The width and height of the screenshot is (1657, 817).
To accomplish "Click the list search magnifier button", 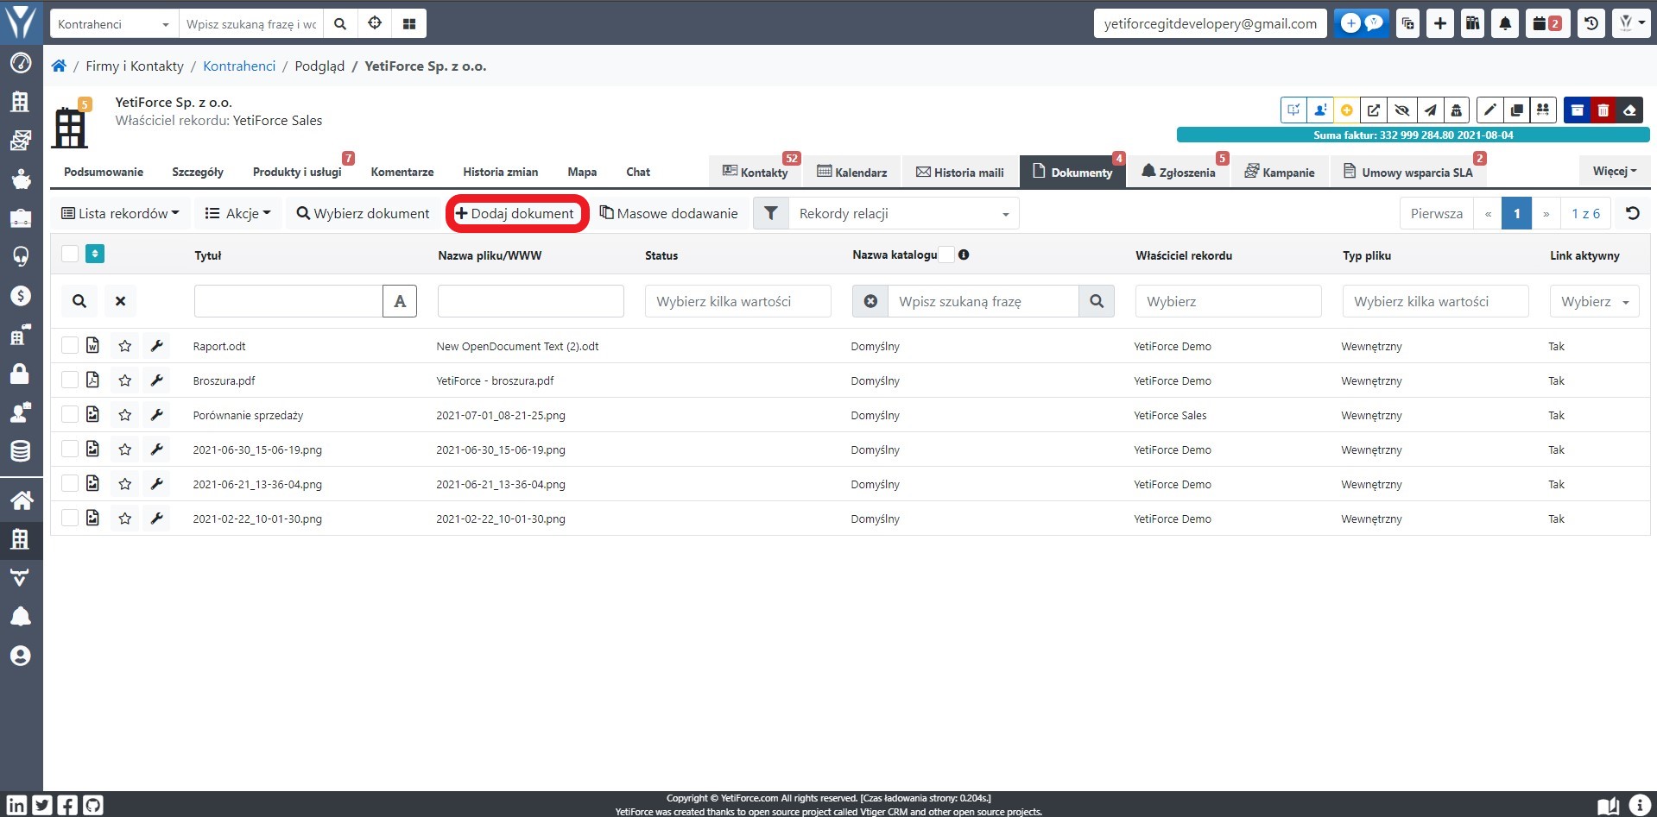I will click(x=79, y=301).
